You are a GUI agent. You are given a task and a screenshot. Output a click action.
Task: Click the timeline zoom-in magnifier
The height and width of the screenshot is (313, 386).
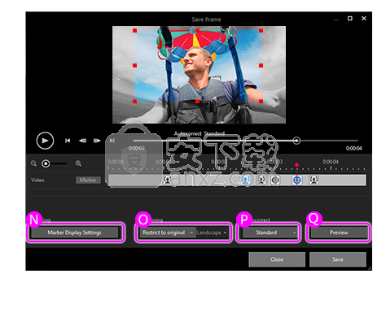coord(78,163)
